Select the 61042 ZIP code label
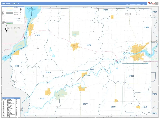Image resolution: width=160 pixels, height=120 pixels. coord(155,94)
